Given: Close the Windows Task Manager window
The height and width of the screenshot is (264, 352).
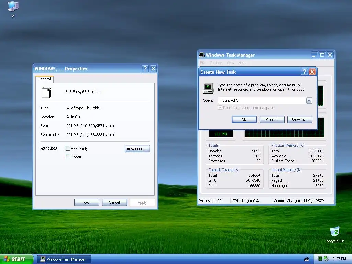Looking at the screenshot, I should pos(330,55).
